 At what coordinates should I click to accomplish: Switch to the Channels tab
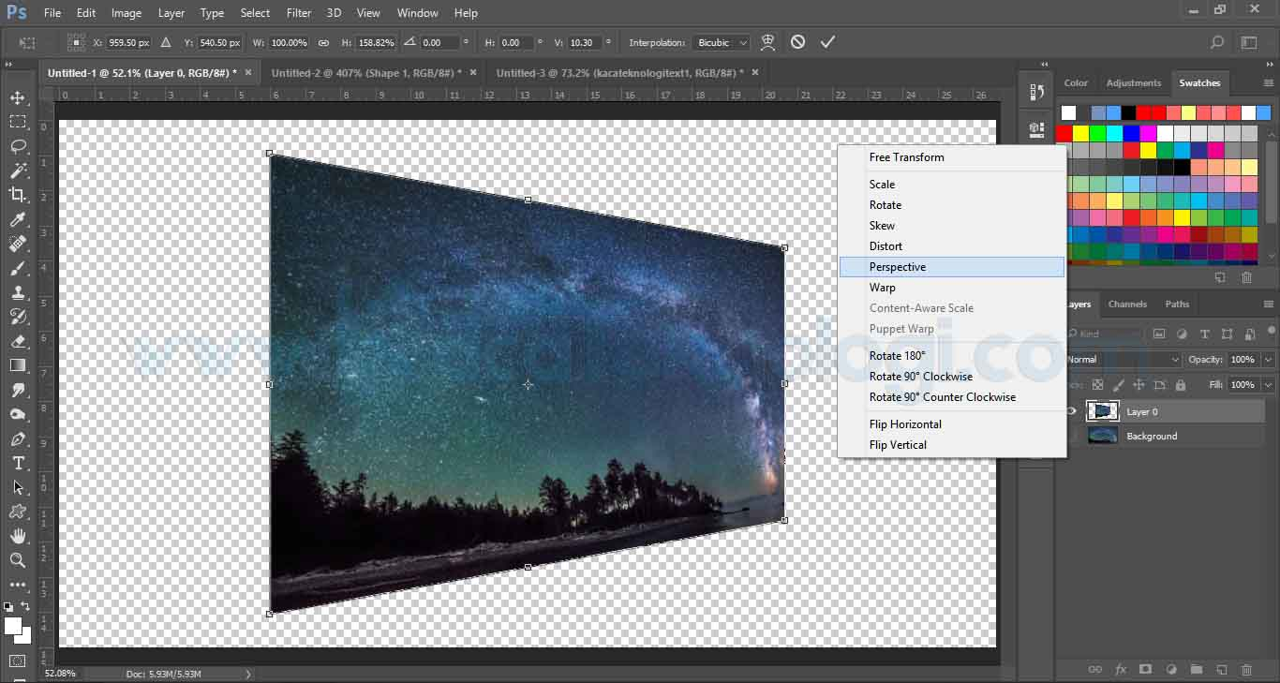tap(1127, 304)
